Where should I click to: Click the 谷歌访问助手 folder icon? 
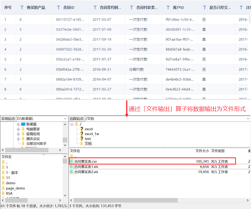click(23, 143)
